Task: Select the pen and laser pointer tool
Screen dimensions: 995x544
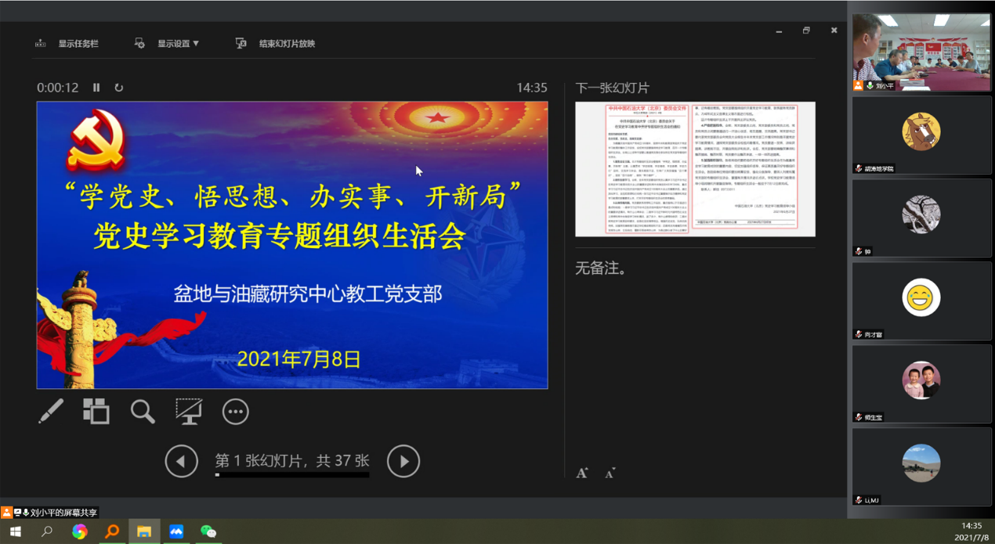Action: (x=51, y=412)
